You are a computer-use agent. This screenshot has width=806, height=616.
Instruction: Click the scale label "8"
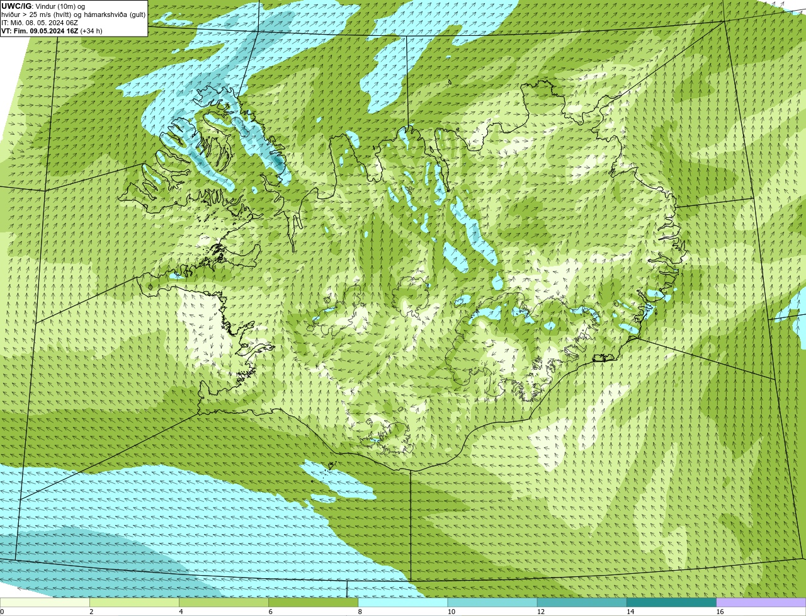point(360,612)
